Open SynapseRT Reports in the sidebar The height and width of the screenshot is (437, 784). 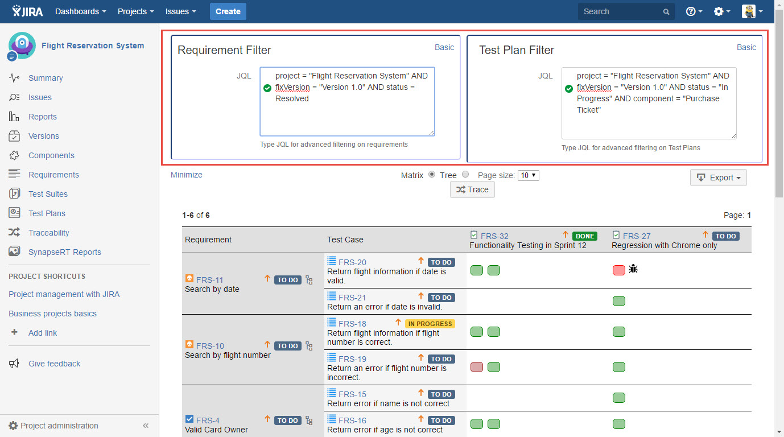(x=65, y=252)
